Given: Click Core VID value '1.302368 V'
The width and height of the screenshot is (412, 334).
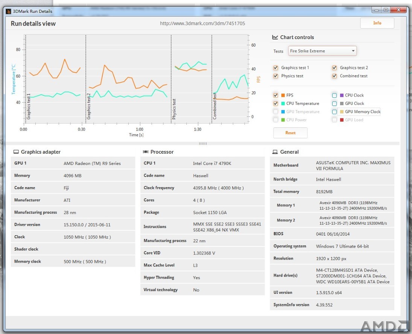Looking at the screenshot, I should click(x=204, y=253).
